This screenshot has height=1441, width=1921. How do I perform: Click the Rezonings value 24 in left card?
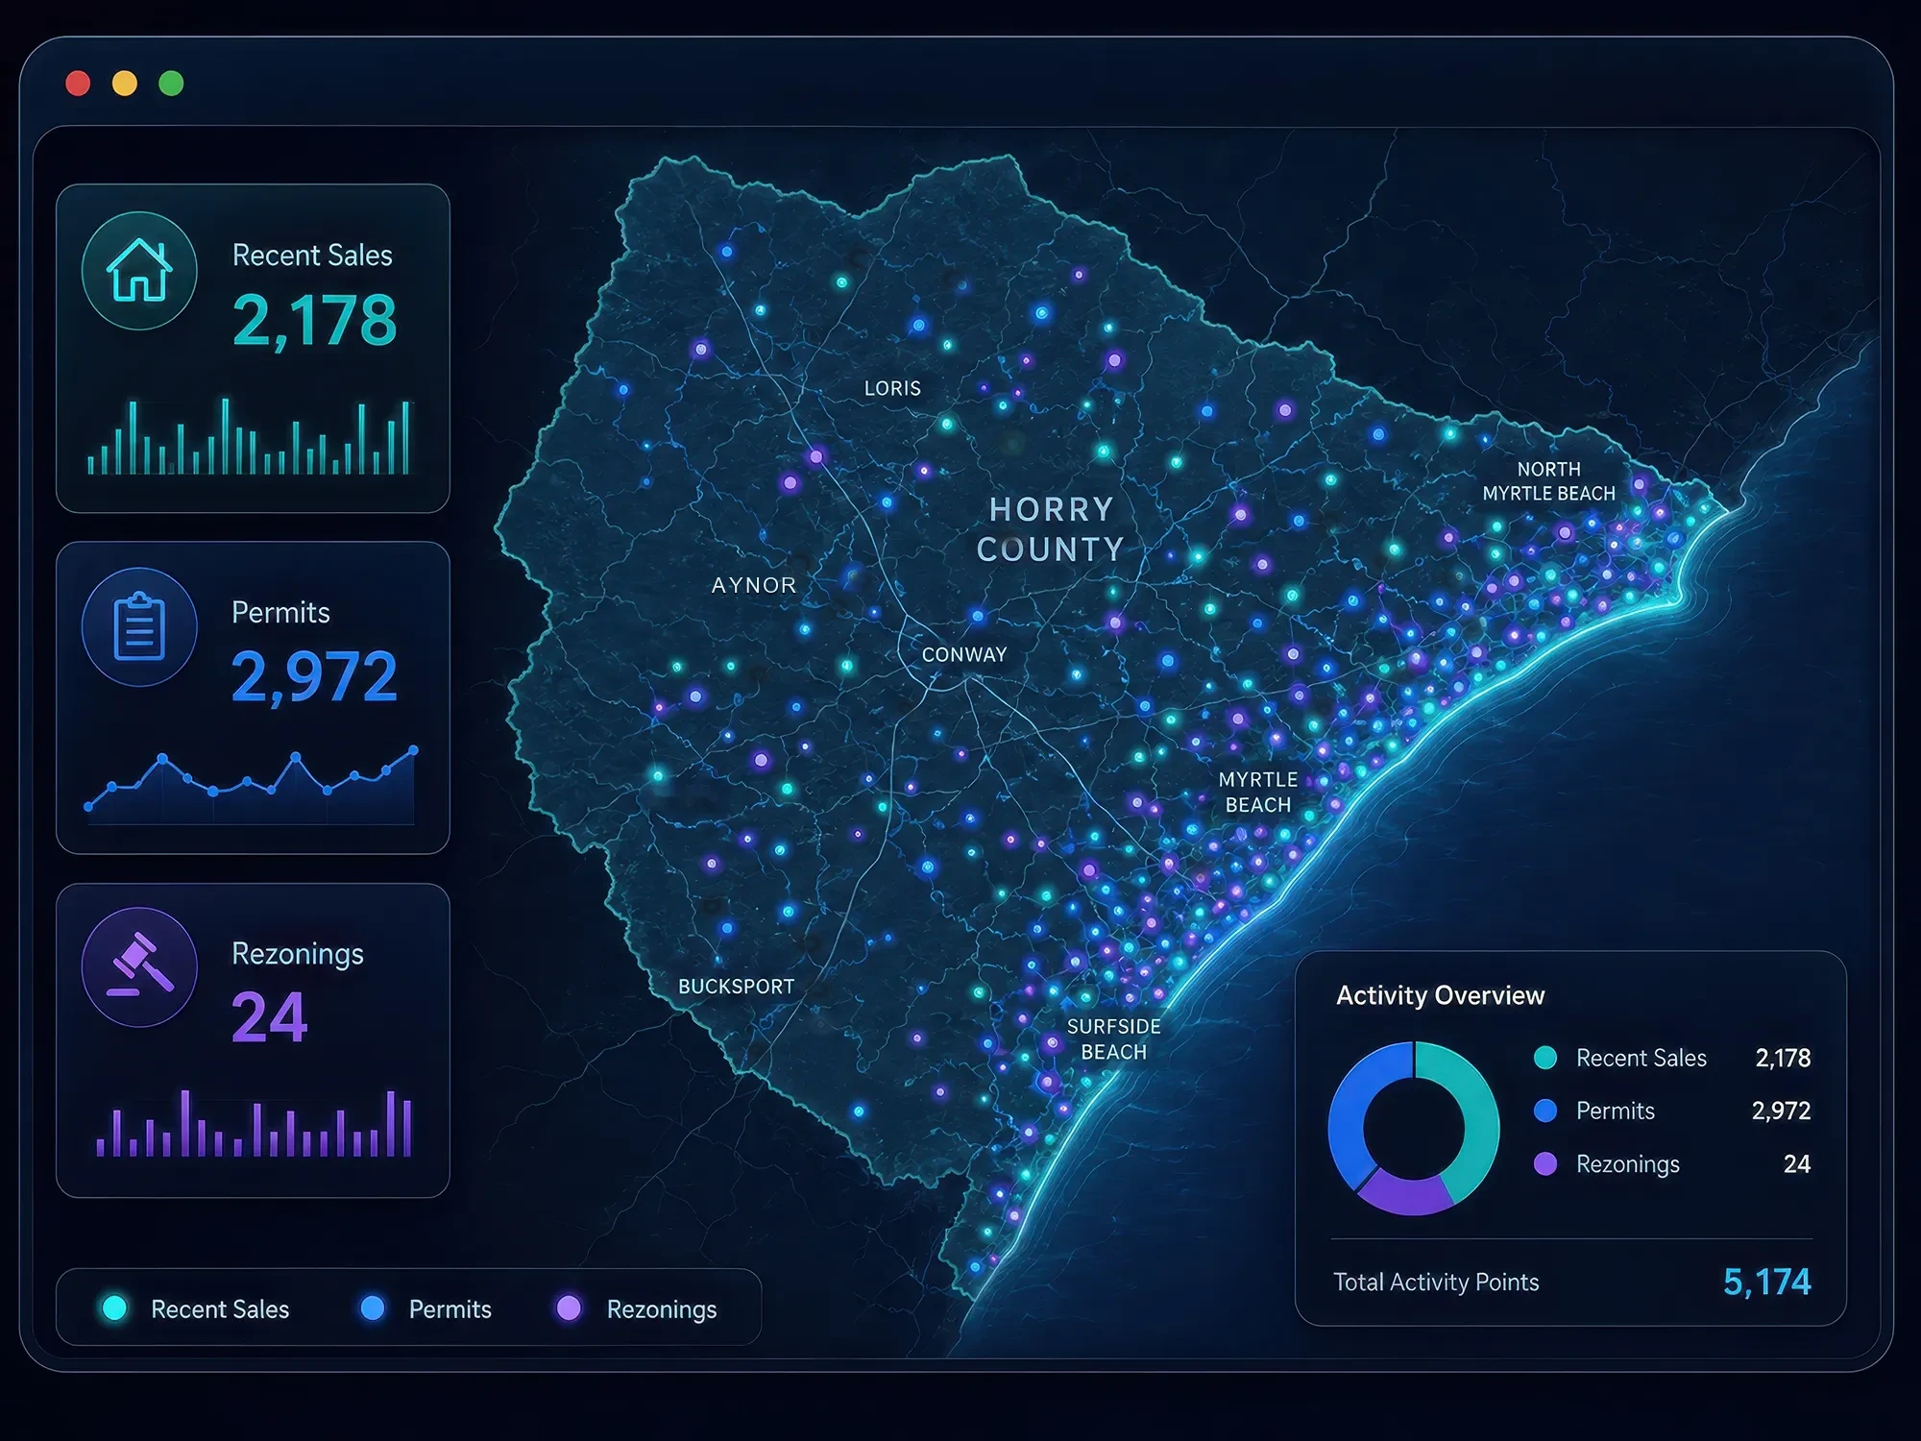click(269, 1017)
